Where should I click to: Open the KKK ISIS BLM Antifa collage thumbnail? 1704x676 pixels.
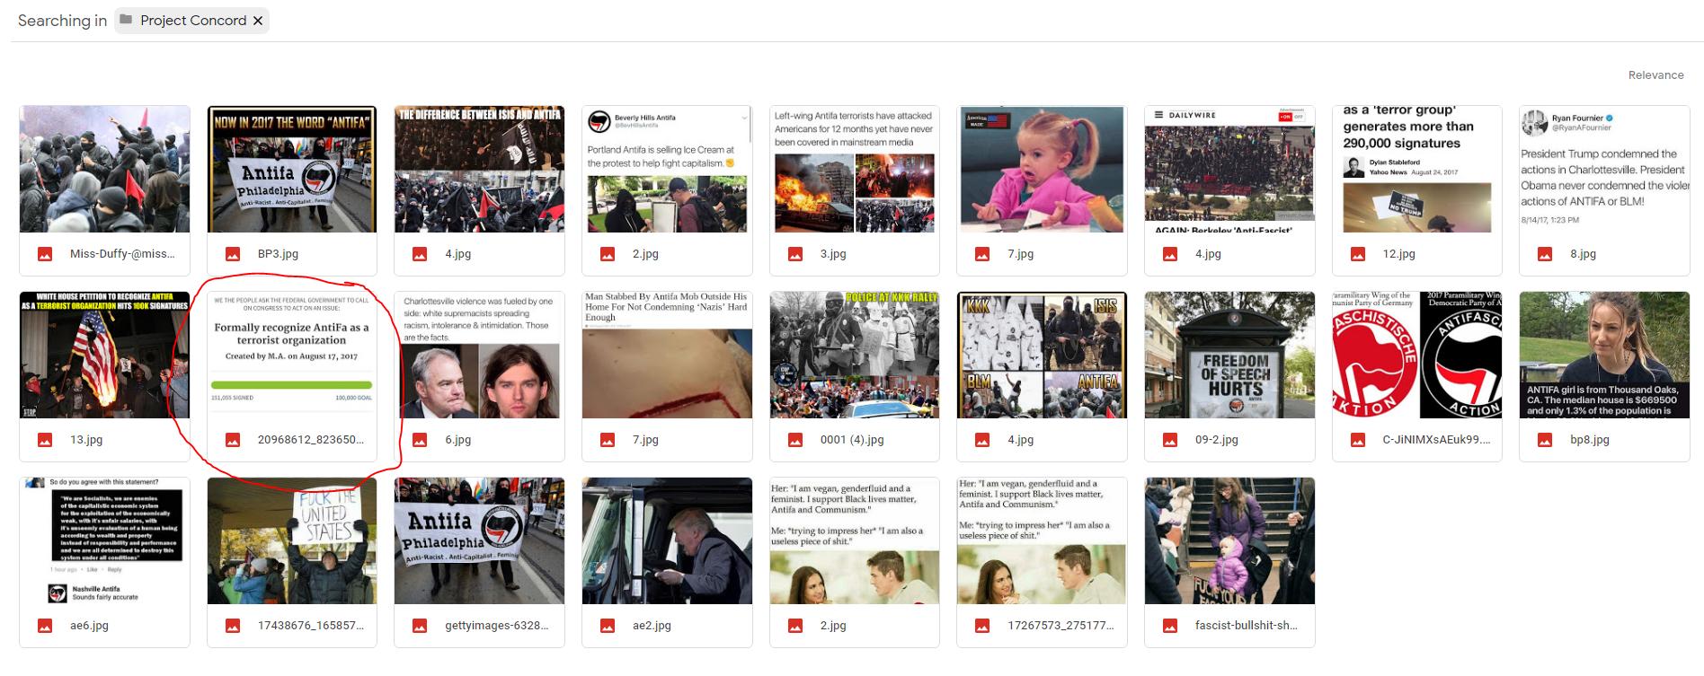coord(1042,356)
